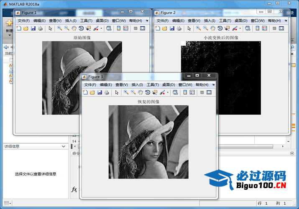
Task: Open 帮助(H) menu in Figure 2
Action: coord(274,20)
